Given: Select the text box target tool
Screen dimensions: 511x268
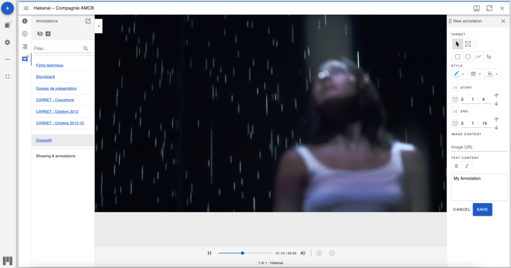Looking at the screenshot, I should tap(468, 44).
